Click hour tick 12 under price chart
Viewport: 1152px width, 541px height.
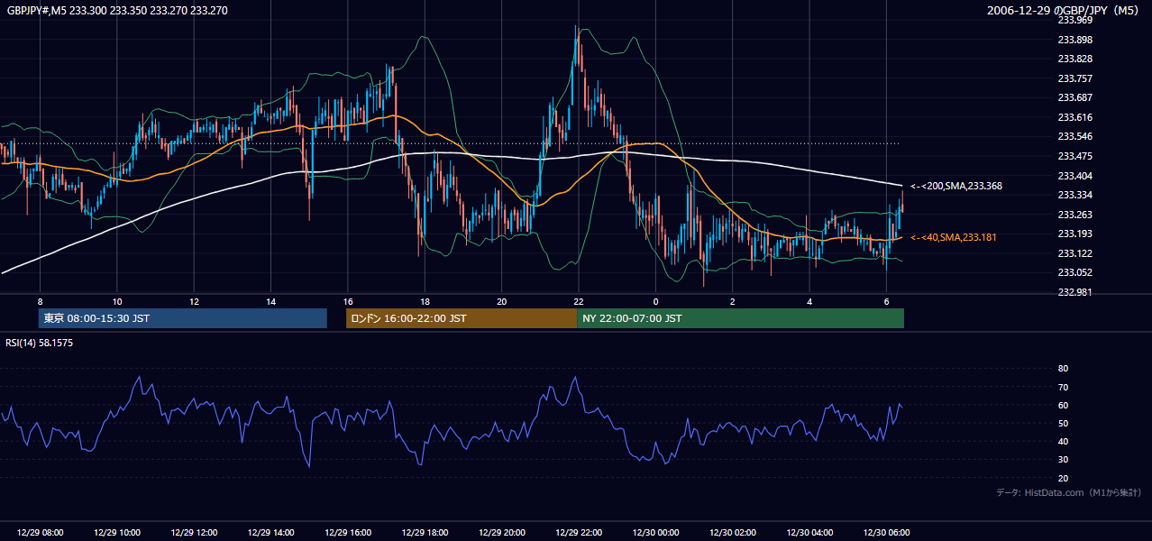coord(194,301)
